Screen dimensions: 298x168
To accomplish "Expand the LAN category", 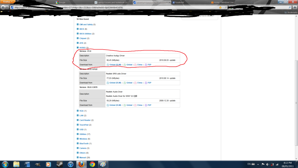I will 77,116.
